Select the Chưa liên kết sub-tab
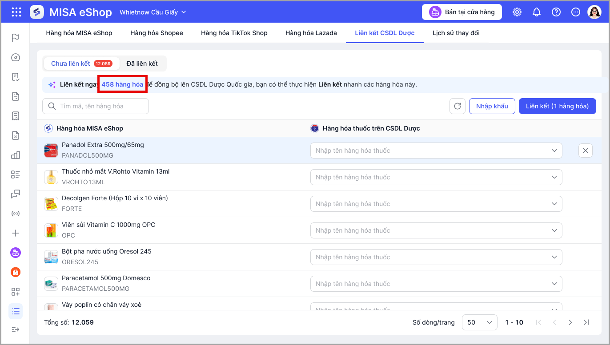This screenshot has width=610, height=345. (81, 63)
